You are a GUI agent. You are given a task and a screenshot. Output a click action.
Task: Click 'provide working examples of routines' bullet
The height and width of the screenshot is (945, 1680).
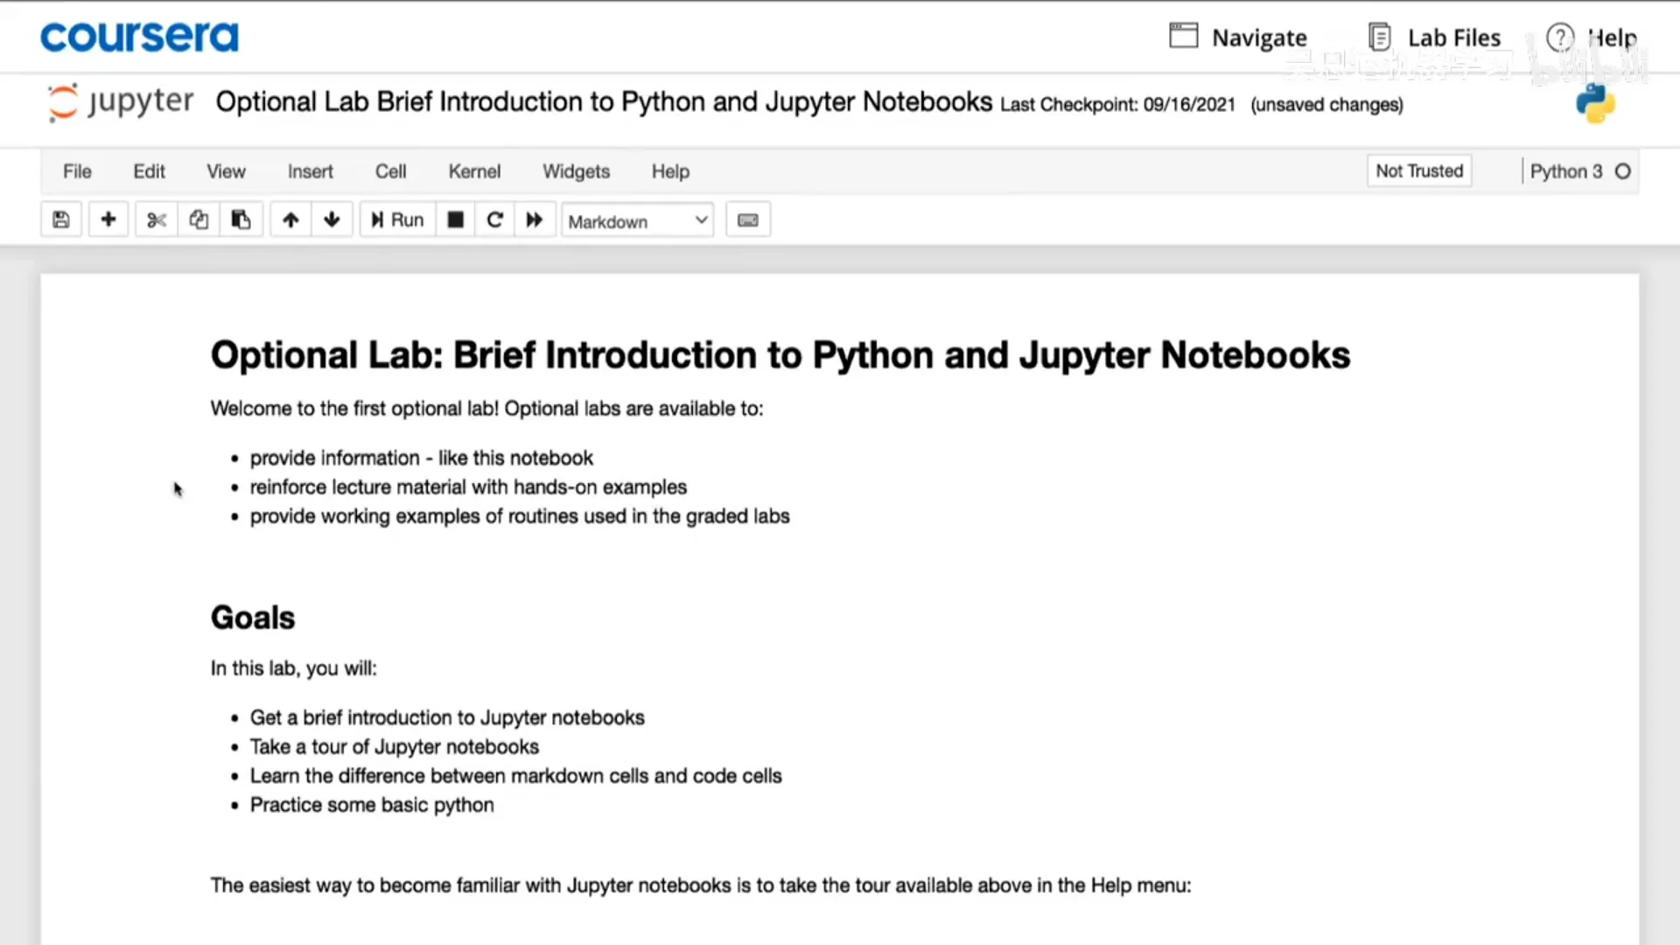pos(520,516)
